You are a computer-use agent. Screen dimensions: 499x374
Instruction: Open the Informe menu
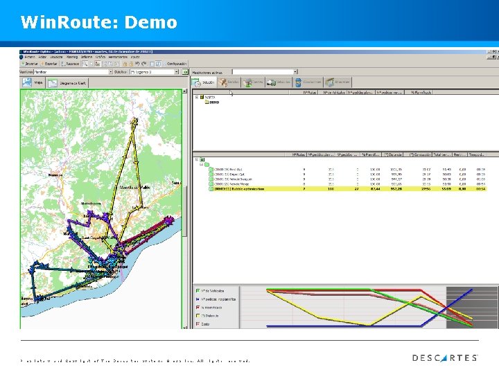click(87, 57)
